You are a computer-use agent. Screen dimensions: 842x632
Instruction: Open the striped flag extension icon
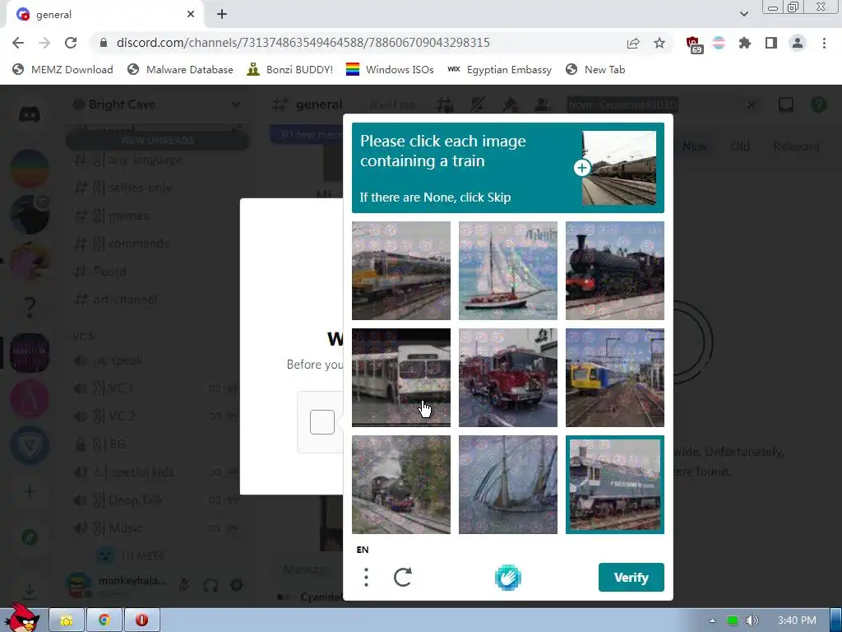pyautogui.click(x=719, y=43)
